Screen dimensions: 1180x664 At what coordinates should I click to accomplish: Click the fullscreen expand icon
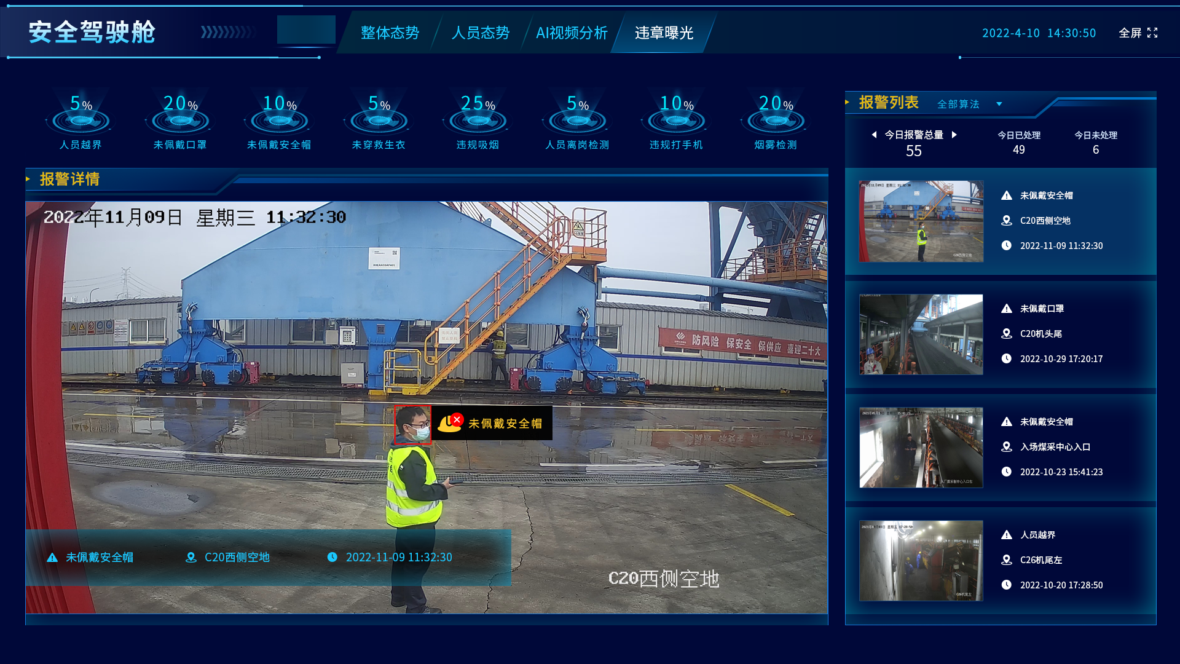click(1152, 33)
